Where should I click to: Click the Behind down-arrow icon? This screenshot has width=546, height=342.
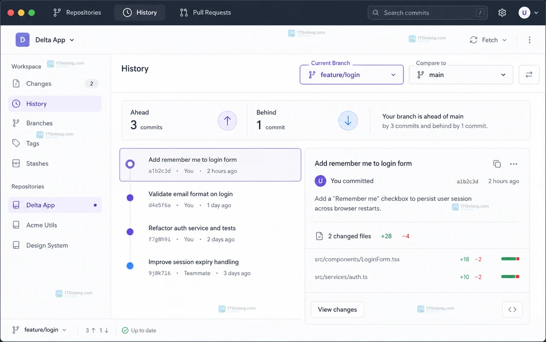point(348,121)
